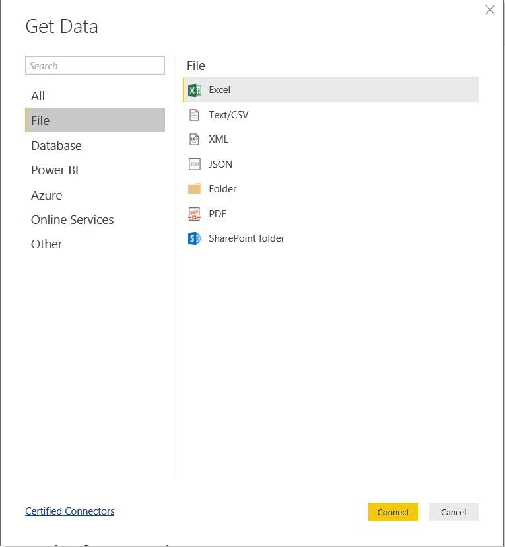Select the All category
The image size is (505, 547).
coord(95,96)
